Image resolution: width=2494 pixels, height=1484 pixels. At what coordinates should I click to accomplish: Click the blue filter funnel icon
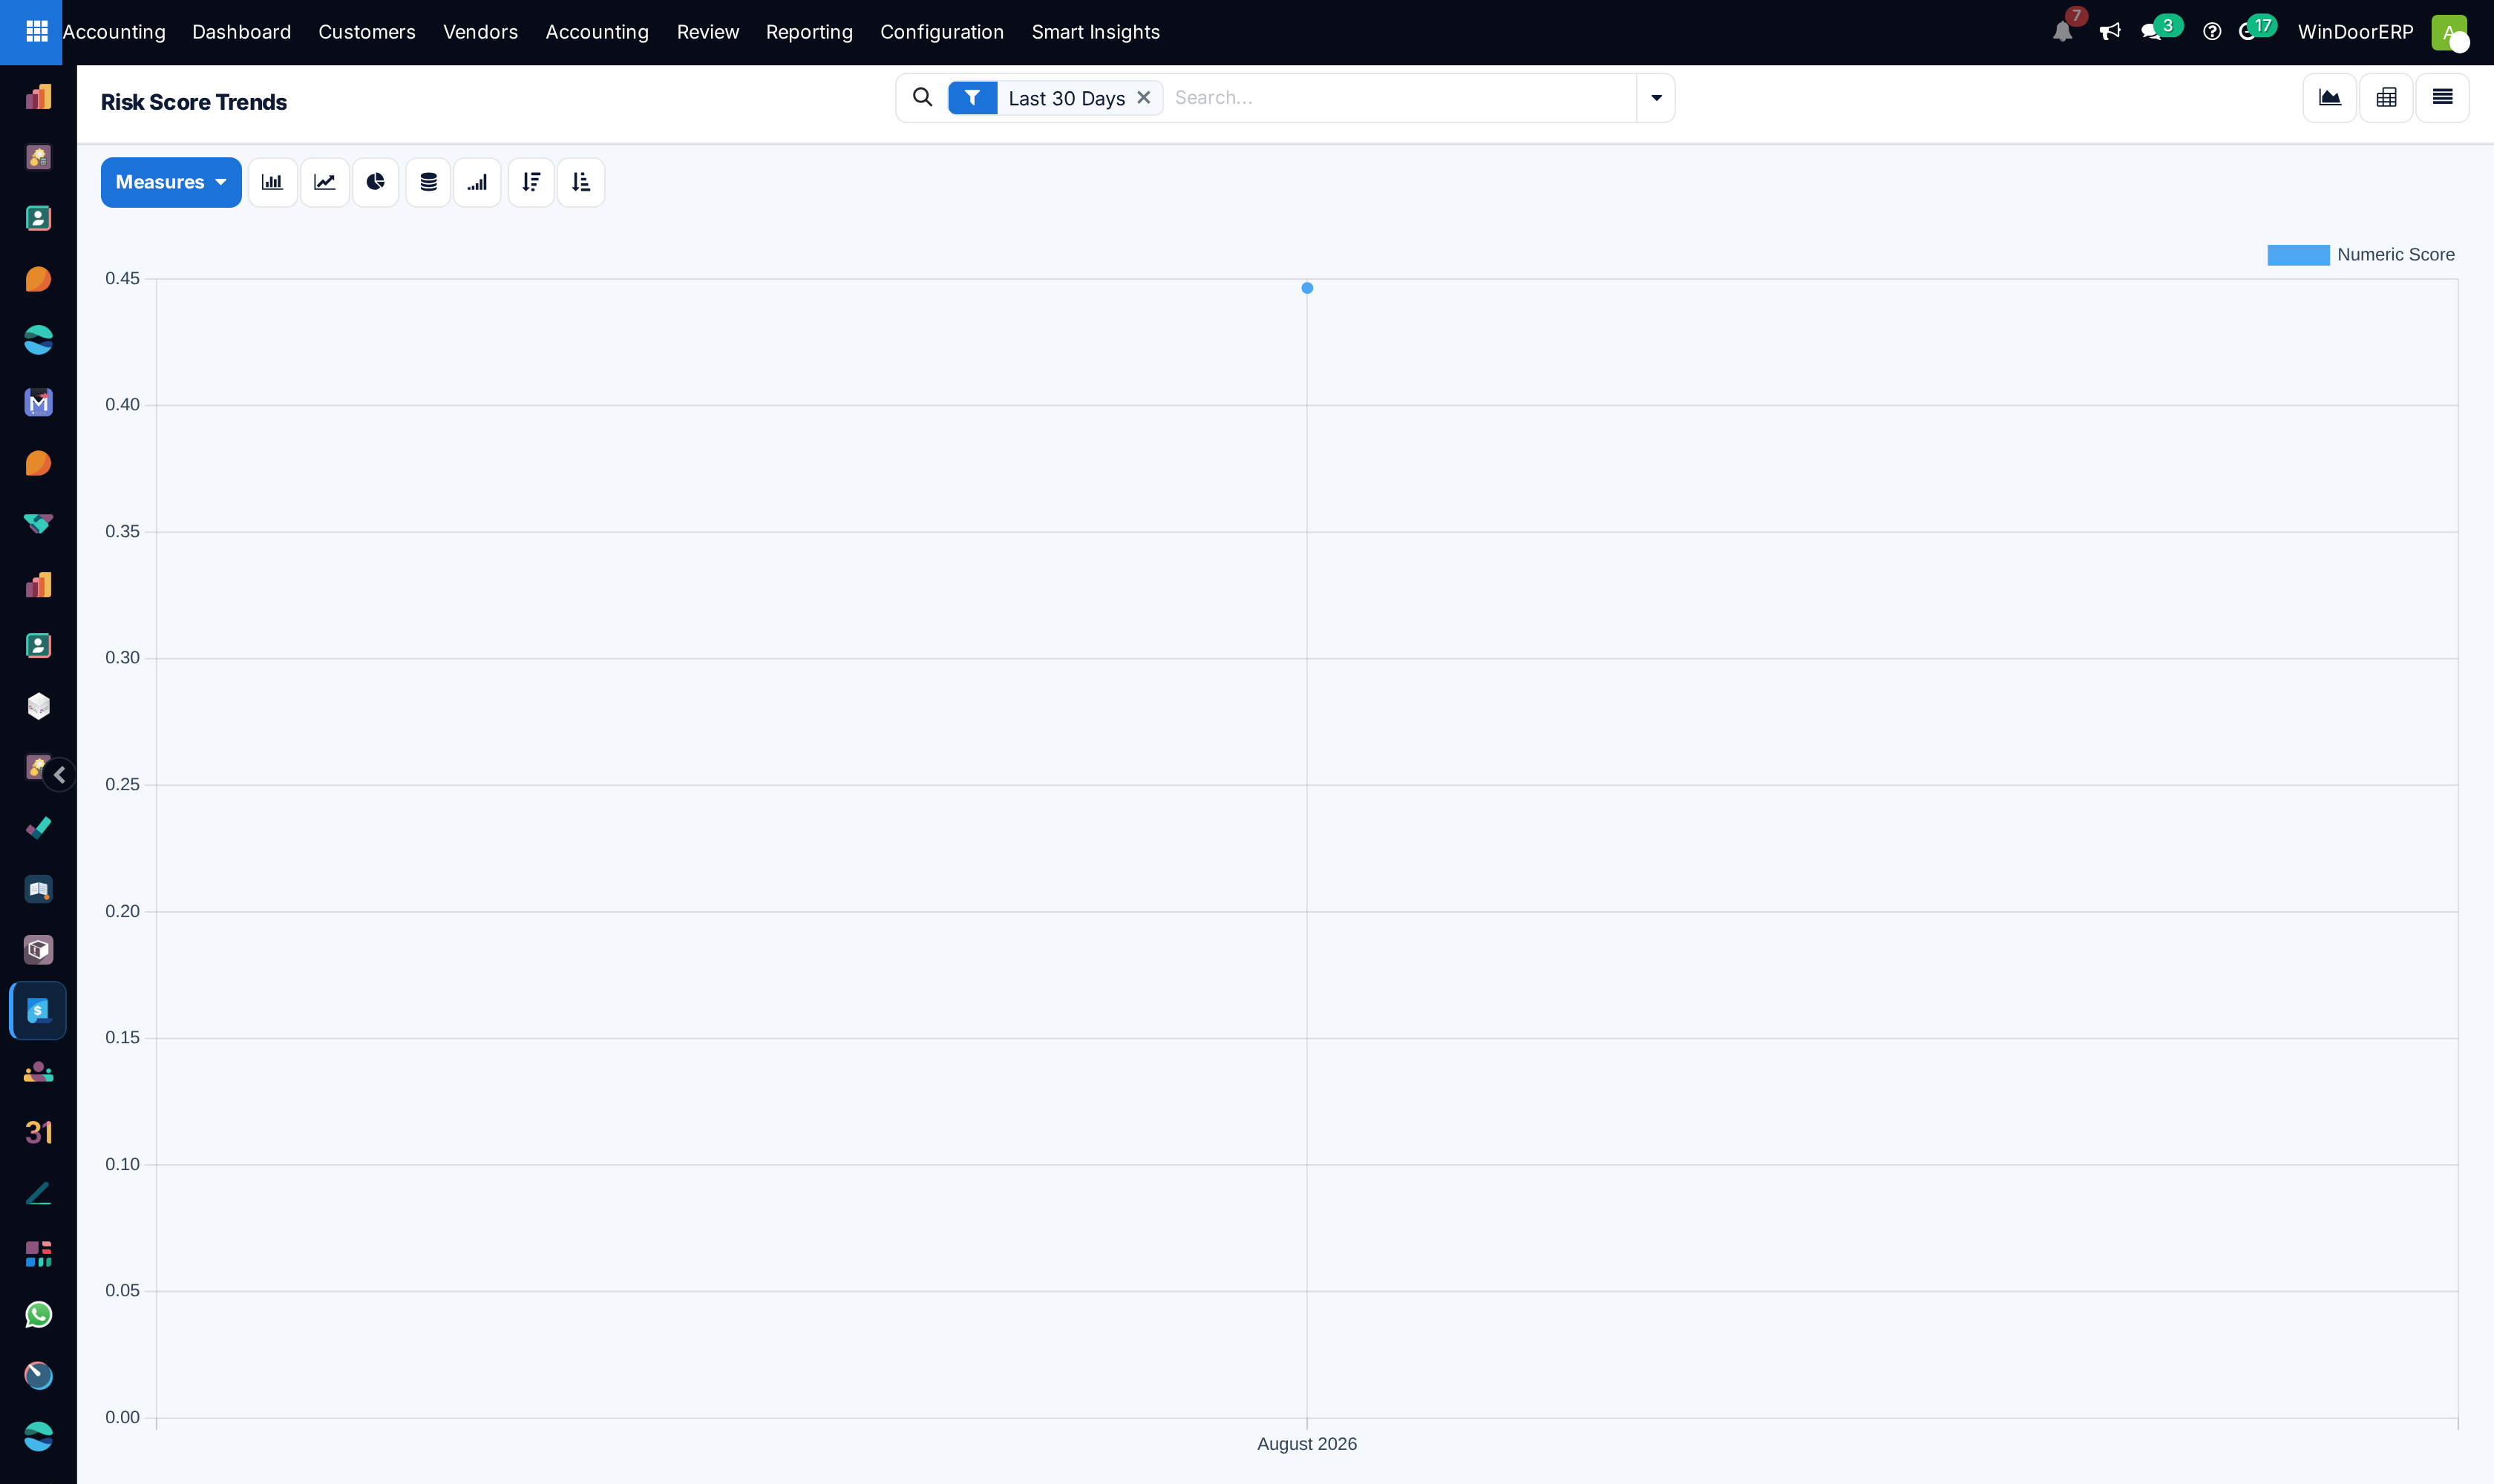tap(972, 98)
